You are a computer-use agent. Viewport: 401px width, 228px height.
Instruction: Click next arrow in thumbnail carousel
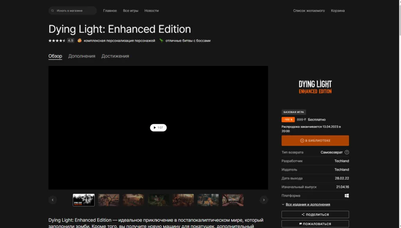pos(264,200)
